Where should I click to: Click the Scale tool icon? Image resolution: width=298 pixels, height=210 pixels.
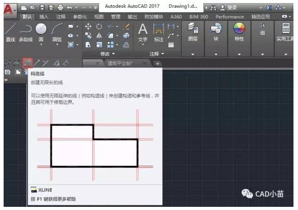coord(99,45)
